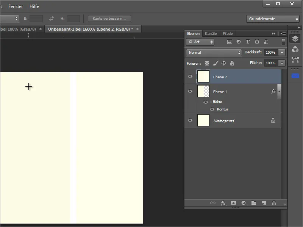The image size is (303, 227).
Task: Select the Ebene 1 layer name
Action: coord(220,92)
